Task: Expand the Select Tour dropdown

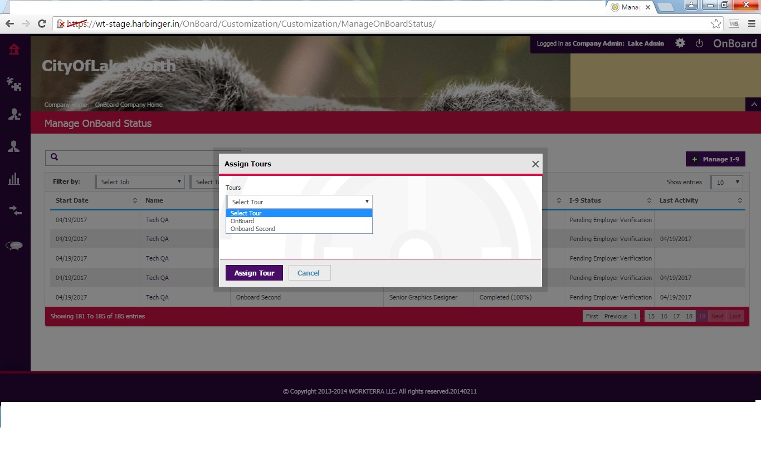Action: [299, 202]
